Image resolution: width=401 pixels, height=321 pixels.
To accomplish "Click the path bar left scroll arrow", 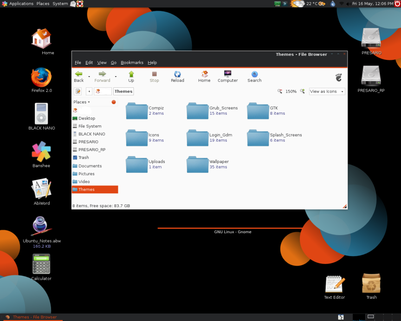I will click(89, 92).
